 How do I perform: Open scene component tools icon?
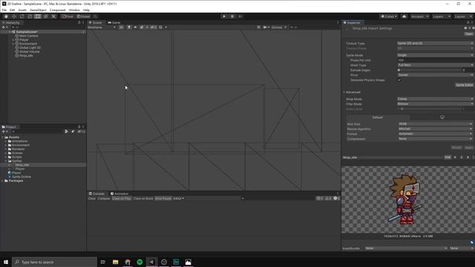pos(258,27)
